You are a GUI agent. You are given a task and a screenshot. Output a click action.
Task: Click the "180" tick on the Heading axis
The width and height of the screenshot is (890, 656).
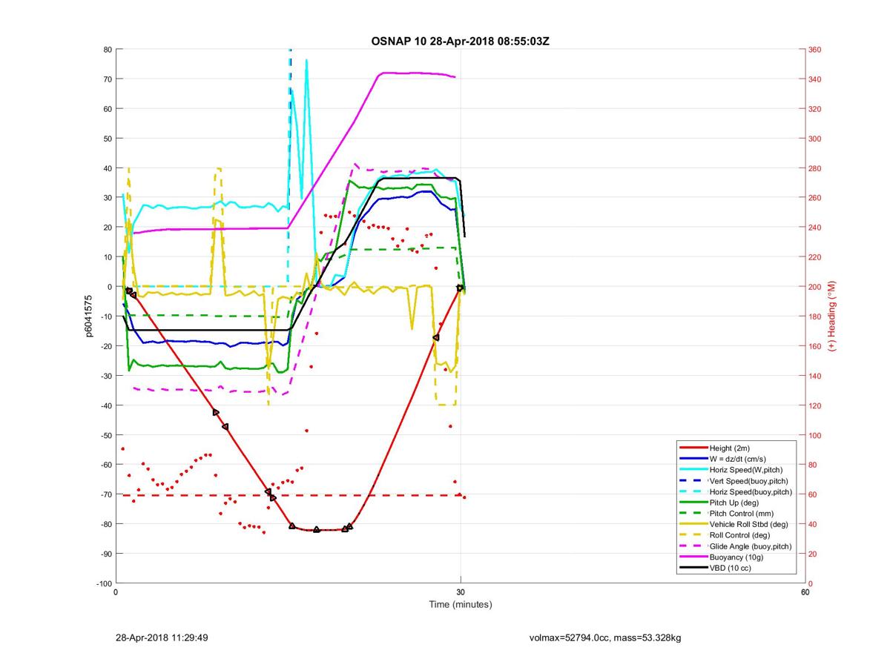click(816, 317)
